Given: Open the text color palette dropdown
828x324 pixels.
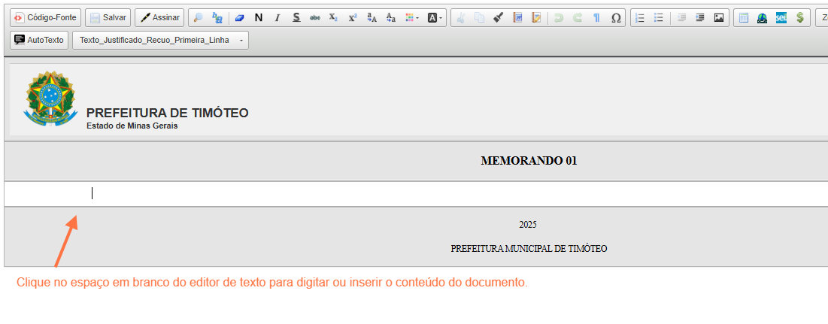Looking at the screenshot, I should pyautogui.click(x=412, y=17).
